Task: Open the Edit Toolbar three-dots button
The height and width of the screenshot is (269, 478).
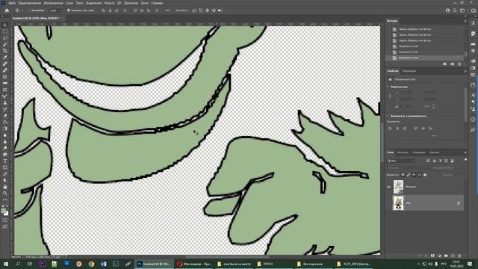Action: pos(5,200)
